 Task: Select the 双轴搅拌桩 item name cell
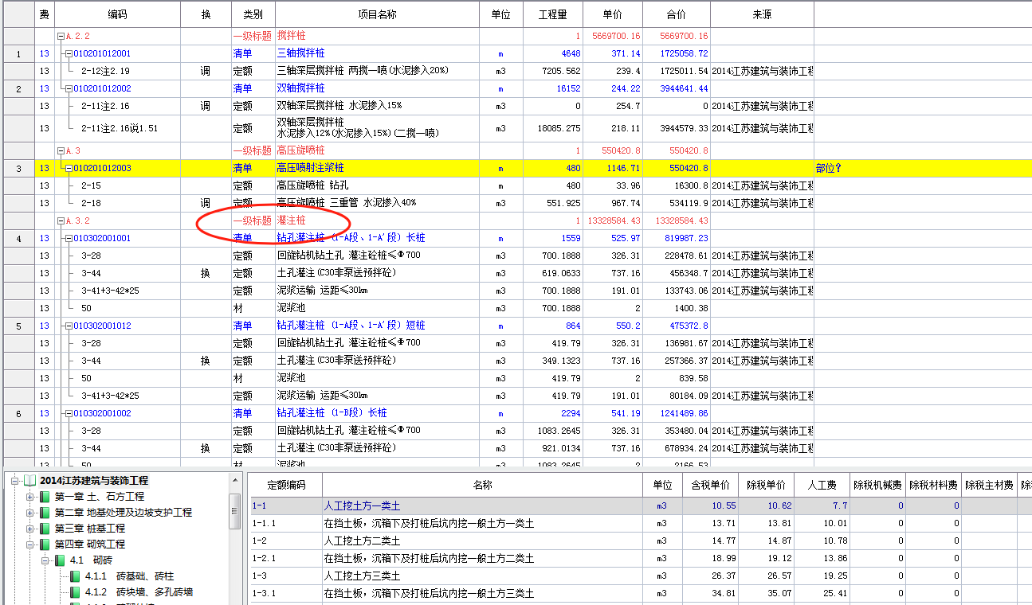(x=377, y=89)
